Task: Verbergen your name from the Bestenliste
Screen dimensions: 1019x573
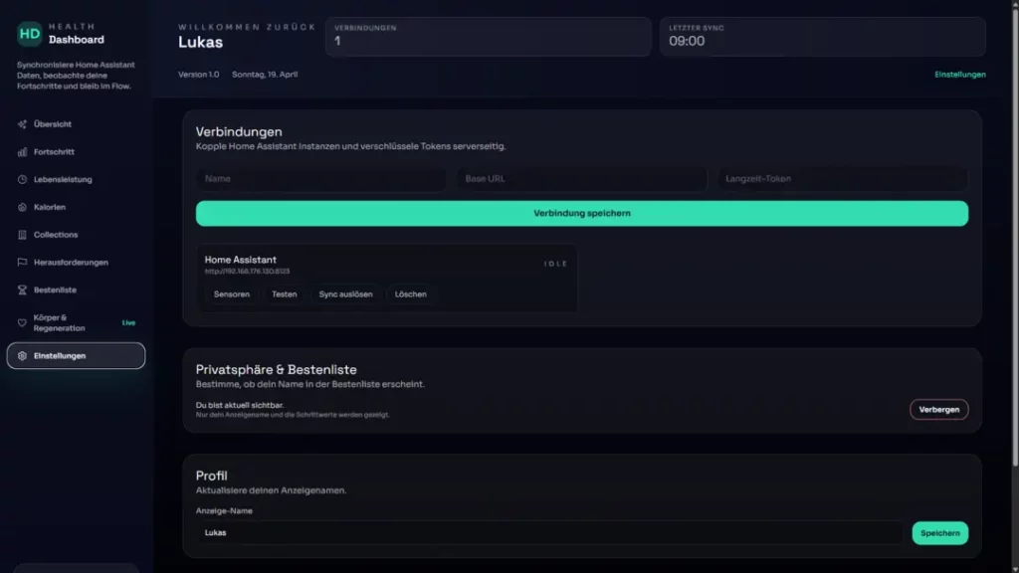Action: (938, 409)
